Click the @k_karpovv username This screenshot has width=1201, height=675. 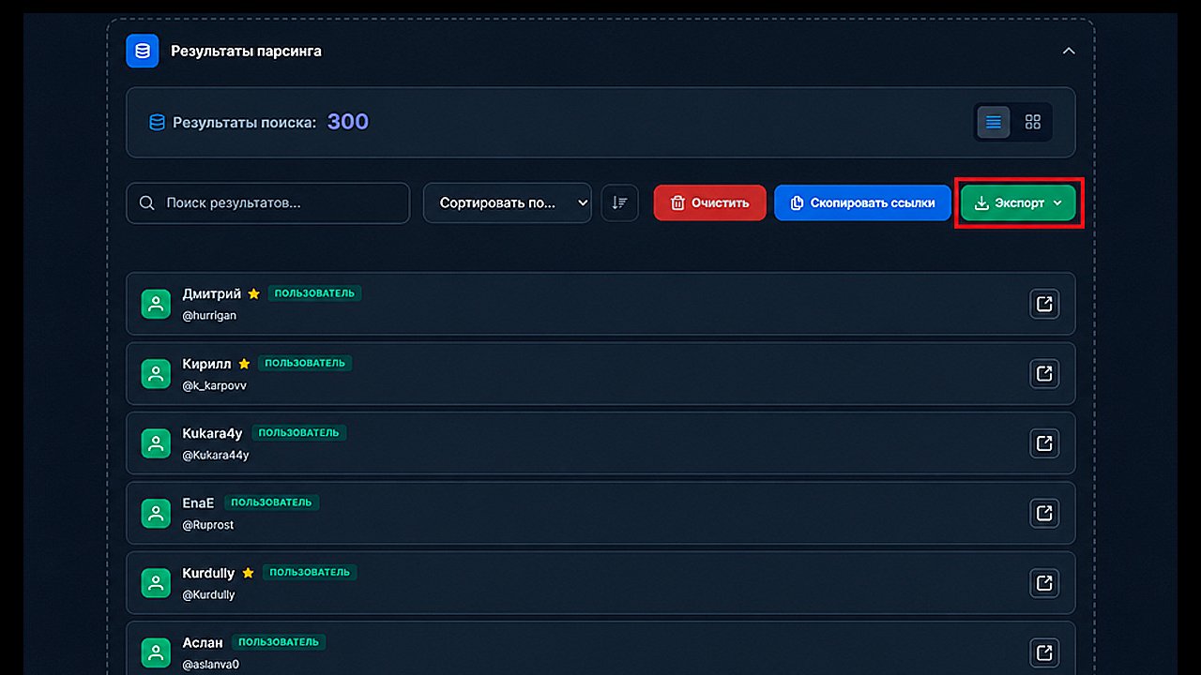(215, 385)
